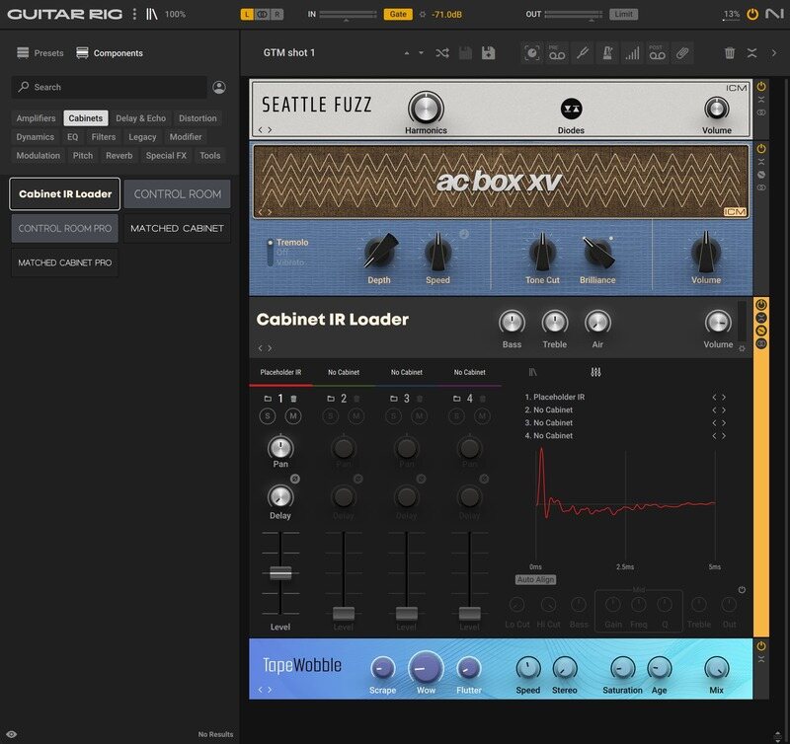Click next arrow beside Placeholder IR entry
Screen dimensions: 790x744
pyautogui.click(x=723, y=398)
